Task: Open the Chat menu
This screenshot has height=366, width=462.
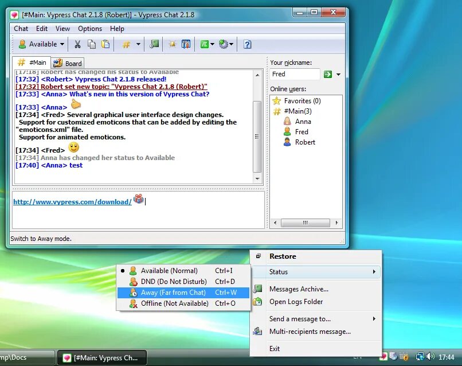Action: point(21,29)
